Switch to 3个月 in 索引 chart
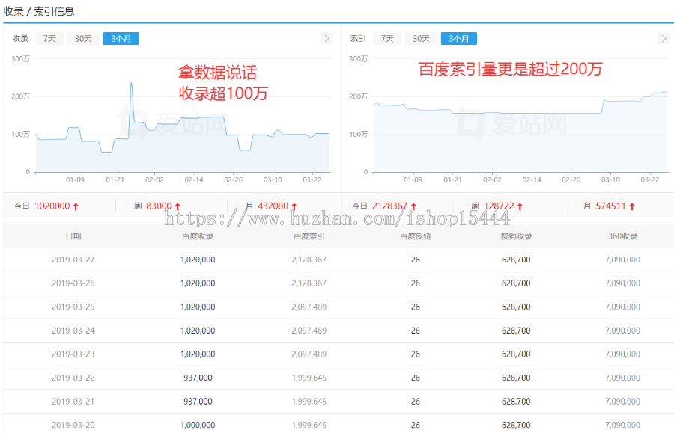The width and height of the screenshot is (674, 433). point(458,38)
